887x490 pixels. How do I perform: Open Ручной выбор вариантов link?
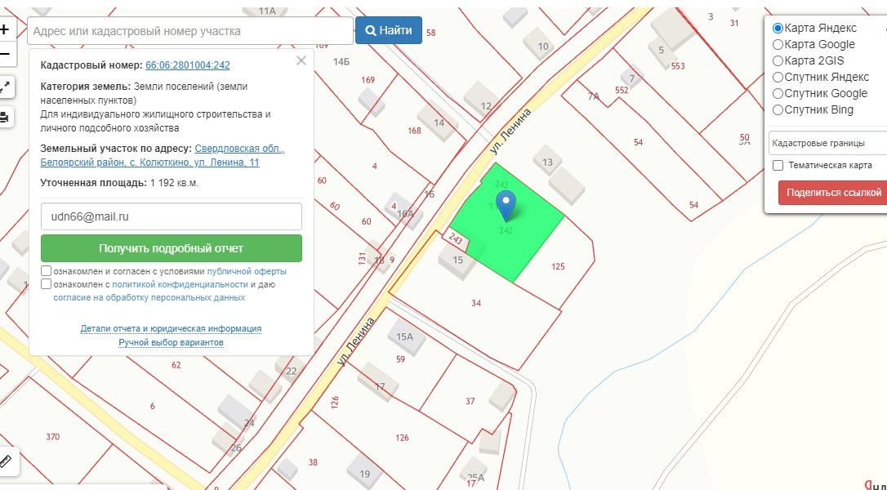(171, 342)
